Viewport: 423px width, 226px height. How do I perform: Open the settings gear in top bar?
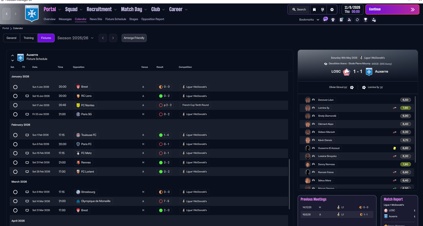(332, 10)
